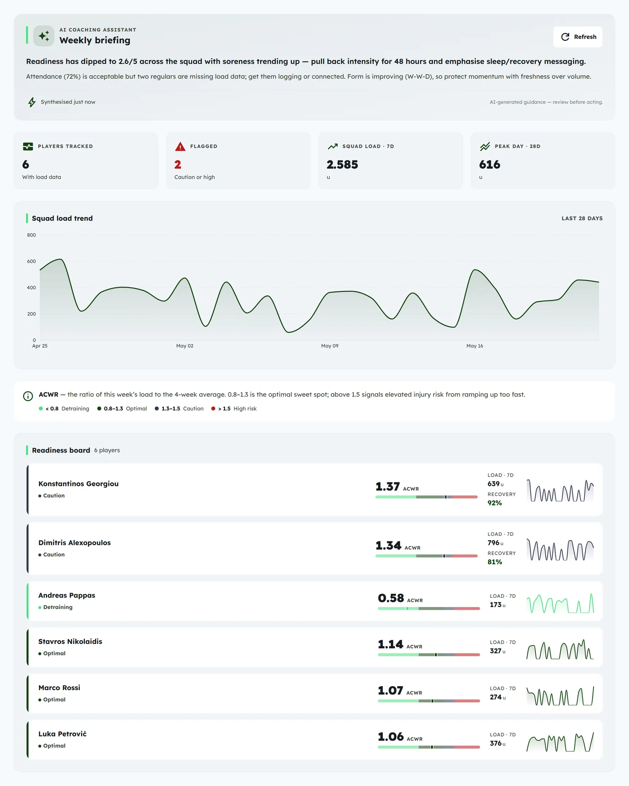Click the Squad load trend heading
The image size is (629, 786).
pyautogui.click(x=62, y=218)
